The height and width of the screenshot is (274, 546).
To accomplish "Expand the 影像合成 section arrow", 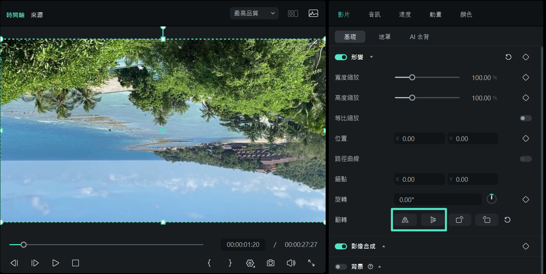I will point(384,246).
